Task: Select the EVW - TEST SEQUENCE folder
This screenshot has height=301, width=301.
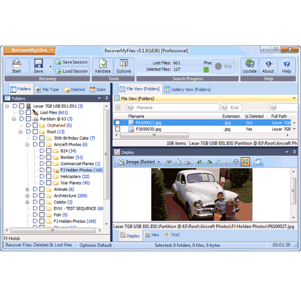Action: coord(78,208)
